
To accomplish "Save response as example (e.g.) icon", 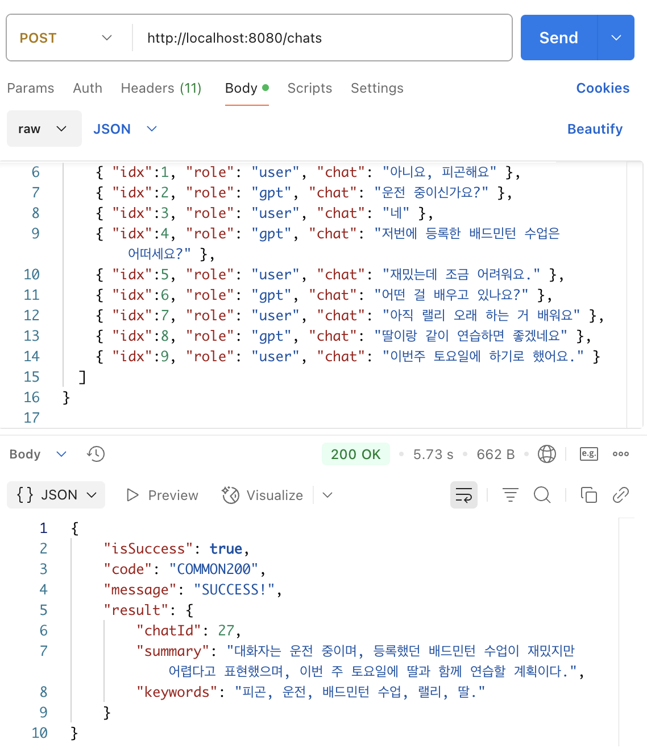I will tap(589, 454).
